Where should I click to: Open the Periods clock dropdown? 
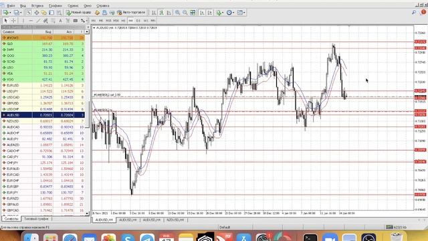point(233,13)
